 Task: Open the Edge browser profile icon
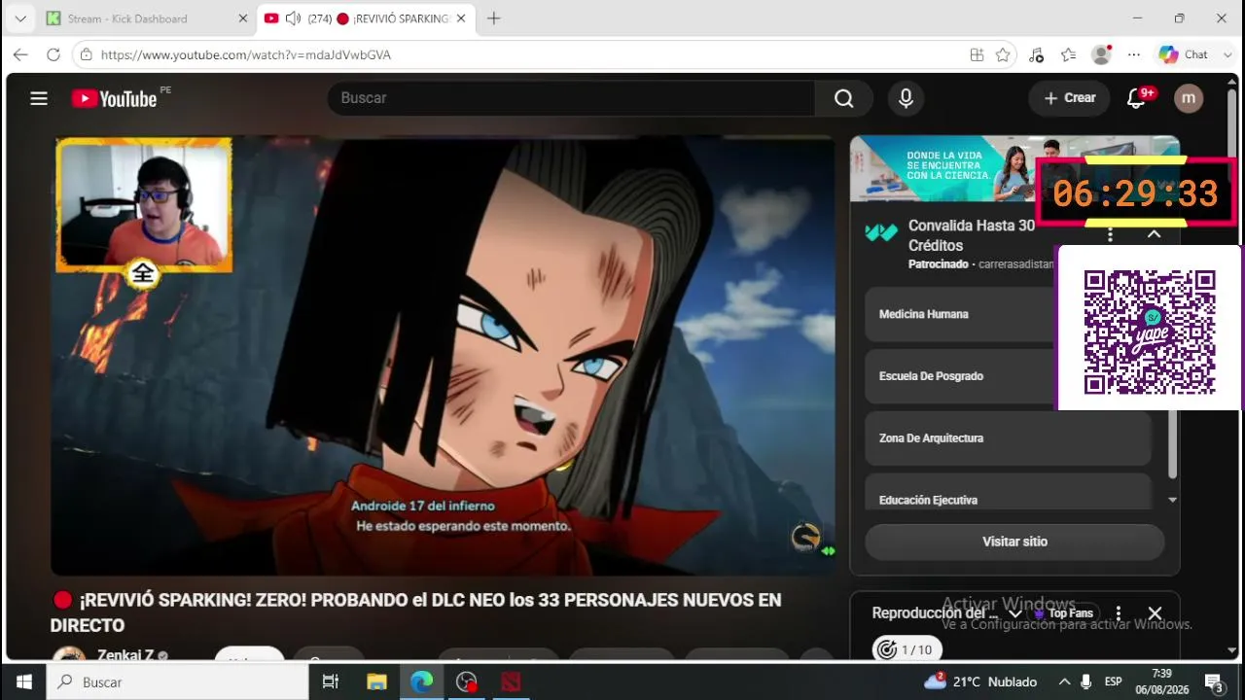click(x=1101, y=54)
